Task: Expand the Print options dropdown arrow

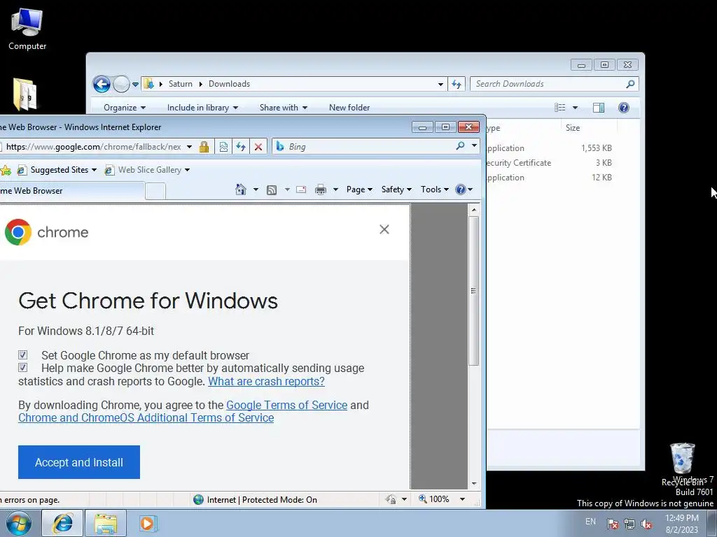Action: pos(335,189)
